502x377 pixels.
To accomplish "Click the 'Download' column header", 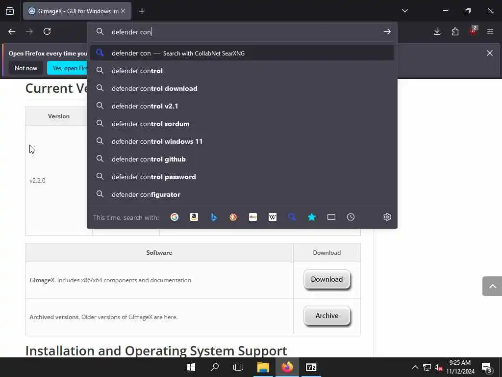I will (x=327, y=253).
